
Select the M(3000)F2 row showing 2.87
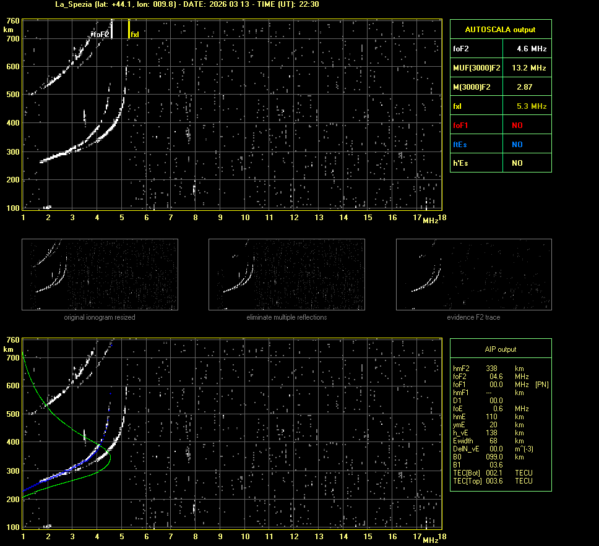tap(500, 87)
